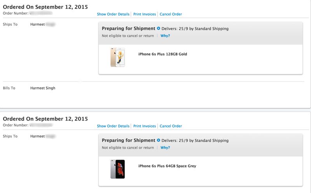The height and width of the screenshot is (193, 311).
Task: Expand "Preparing for Shipment" status of Gold order
Action: pos(128,29)
